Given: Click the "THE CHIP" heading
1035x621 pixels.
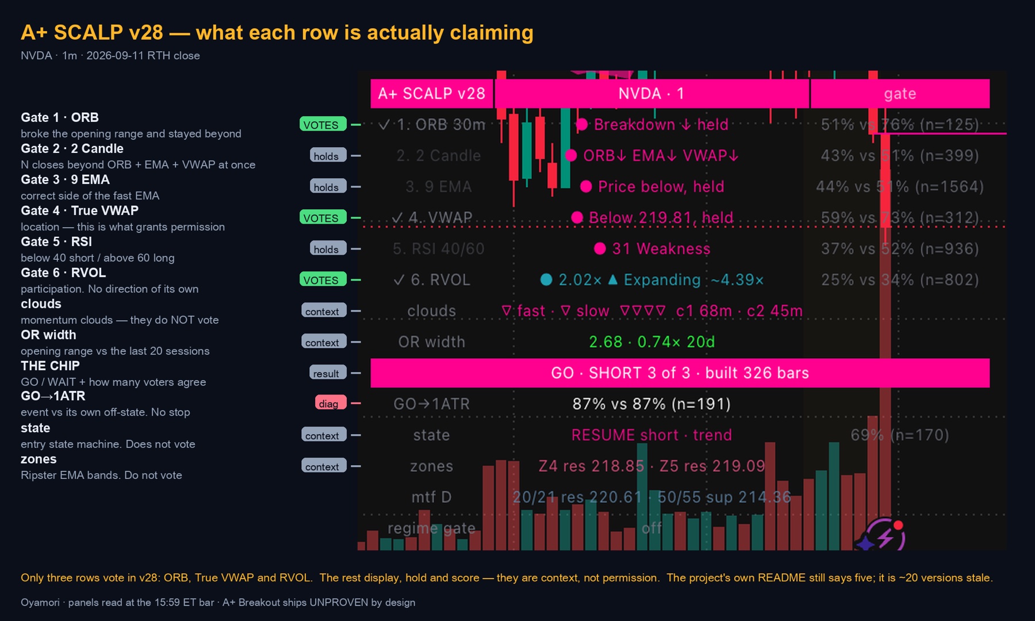Looking at the screenshot, I should [50, 366].
